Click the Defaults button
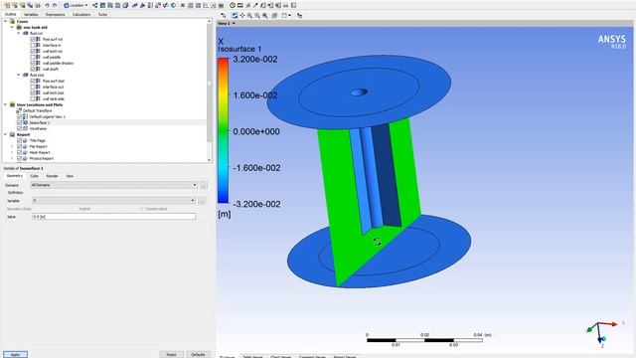Viewport: 636px width, 358px height. (198, 354)
